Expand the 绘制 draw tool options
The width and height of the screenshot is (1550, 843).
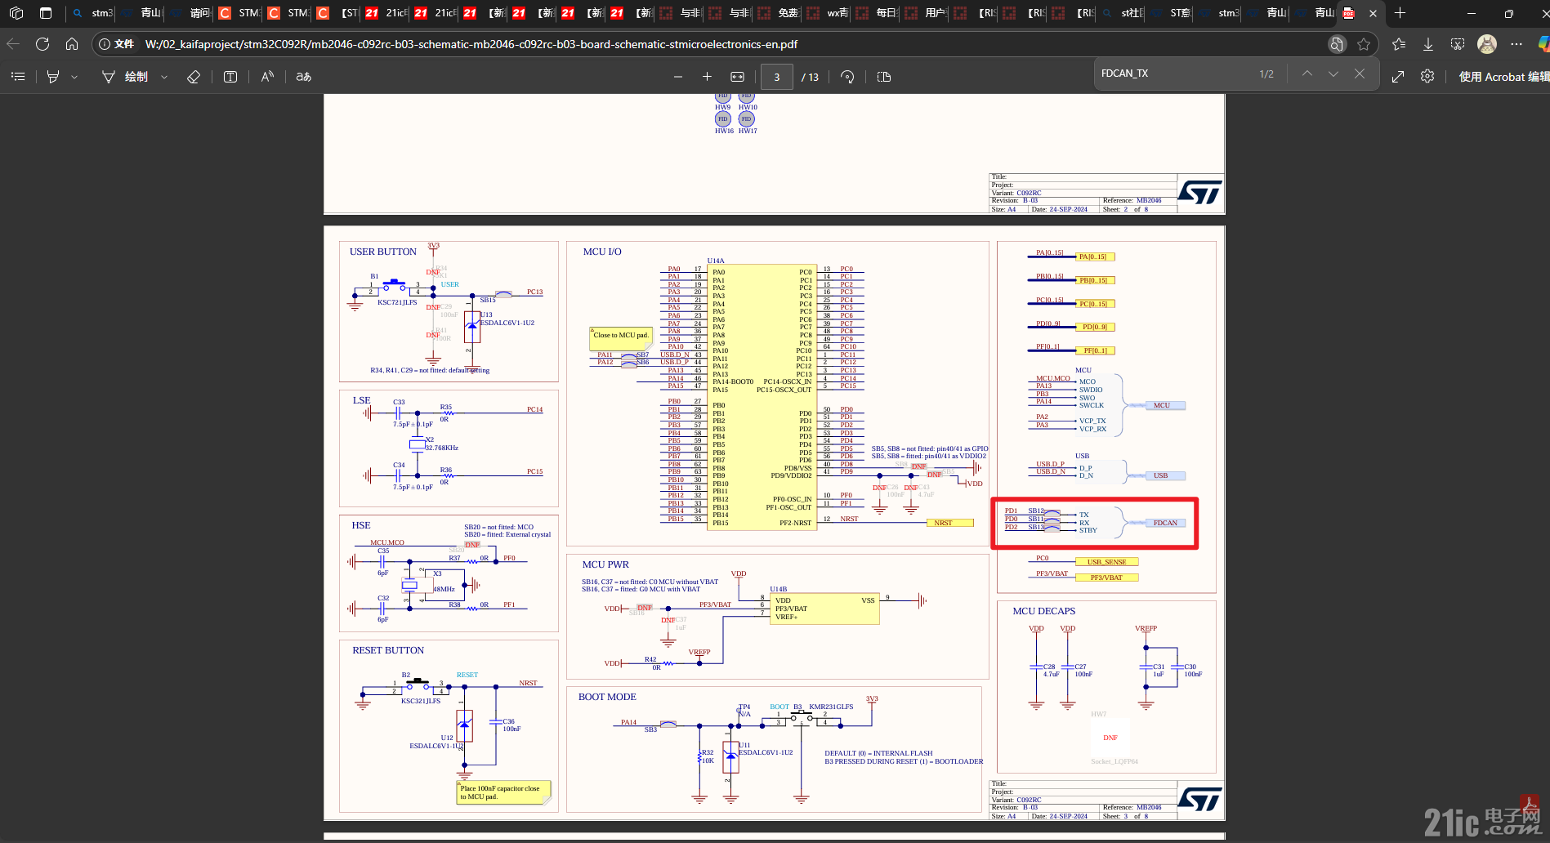point(164,77)
